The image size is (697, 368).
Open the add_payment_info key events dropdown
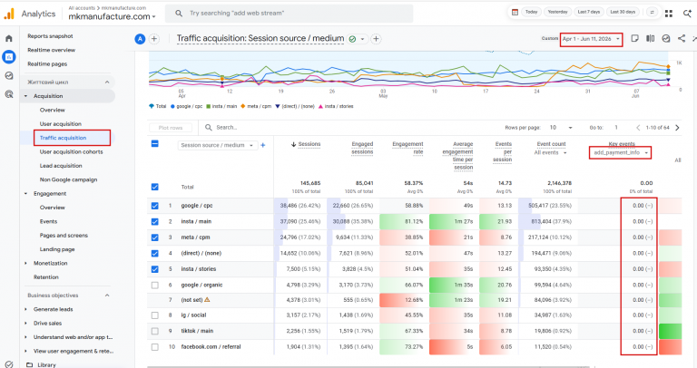[620, 152]
